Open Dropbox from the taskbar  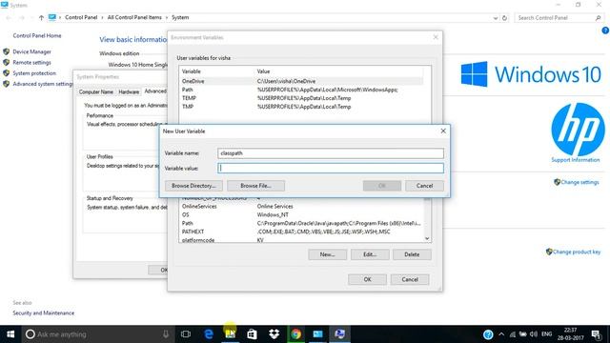tap(274, 334)
